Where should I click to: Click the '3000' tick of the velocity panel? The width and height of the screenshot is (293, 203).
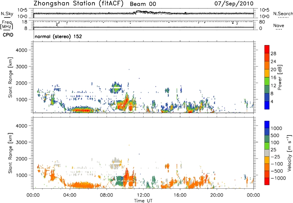coord(22,142)
